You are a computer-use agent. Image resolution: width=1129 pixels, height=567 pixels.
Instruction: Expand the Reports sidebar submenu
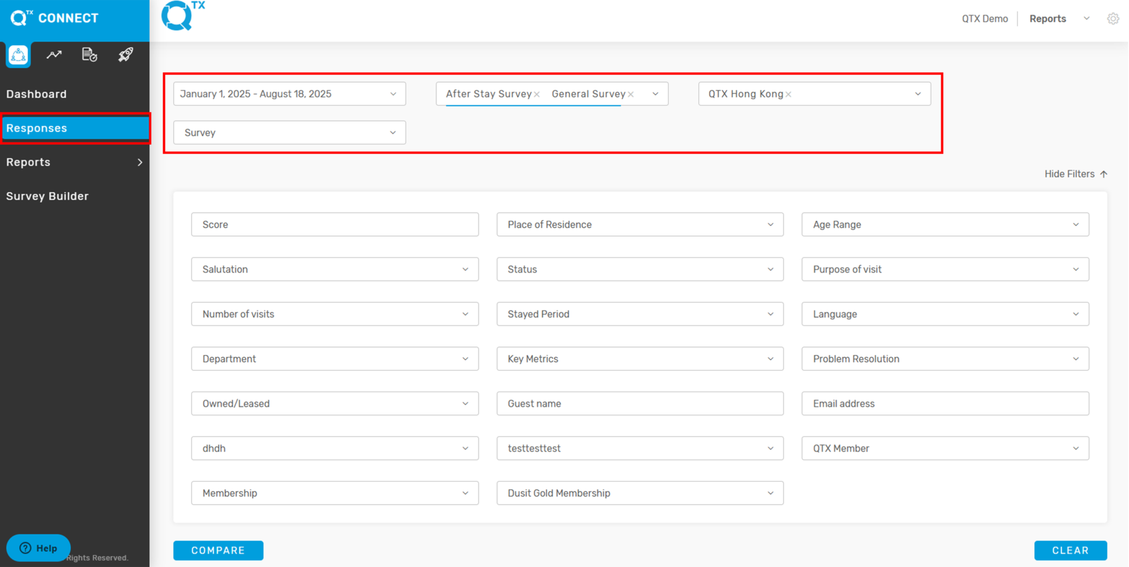pos(75,163)
